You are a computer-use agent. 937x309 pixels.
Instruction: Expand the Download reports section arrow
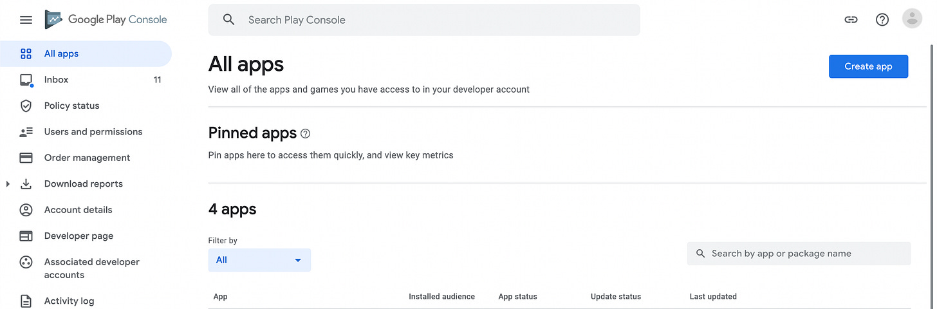(x=8, y=184)
